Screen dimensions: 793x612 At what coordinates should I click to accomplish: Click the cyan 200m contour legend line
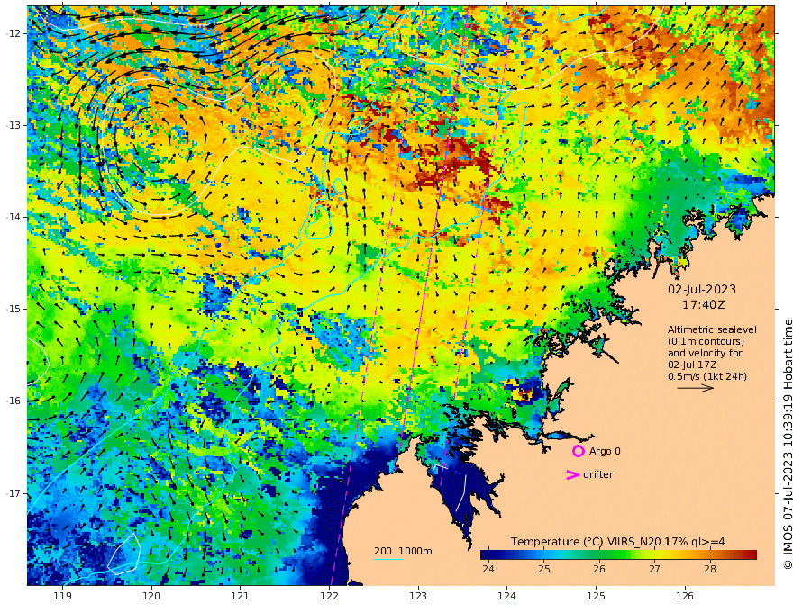point(388,559)
